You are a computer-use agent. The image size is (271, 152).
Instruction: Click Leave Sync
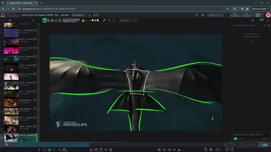click(x=258, y=15)
